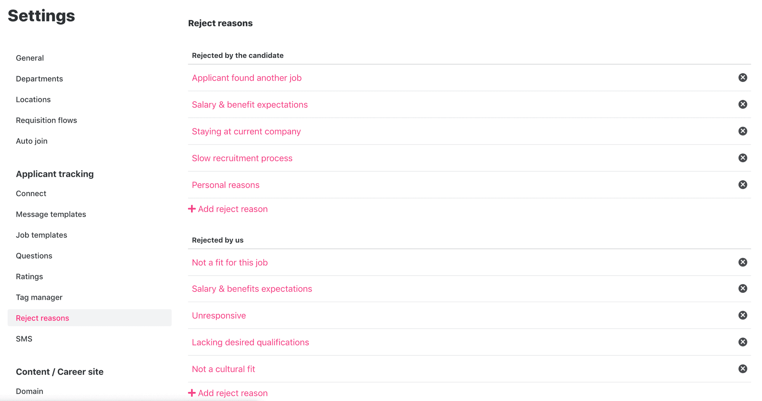
Task: Go to Departments settings
Action: click(39, 79)
